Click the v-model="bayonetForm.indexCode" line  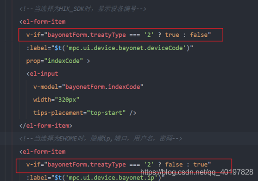click(x=88, y=87)
